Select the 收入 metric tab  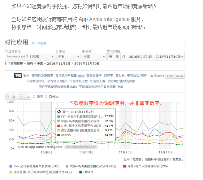pyautogui.click(x=26, y=75)
